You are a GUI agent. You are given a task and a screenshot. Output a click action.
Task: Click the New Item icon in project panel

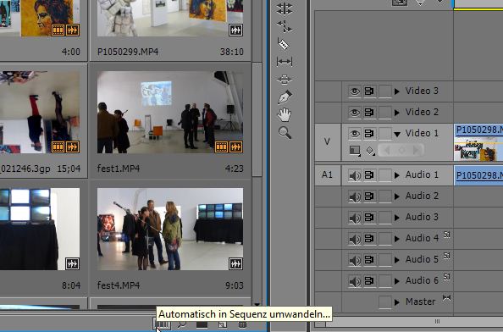tap(223, 324)
